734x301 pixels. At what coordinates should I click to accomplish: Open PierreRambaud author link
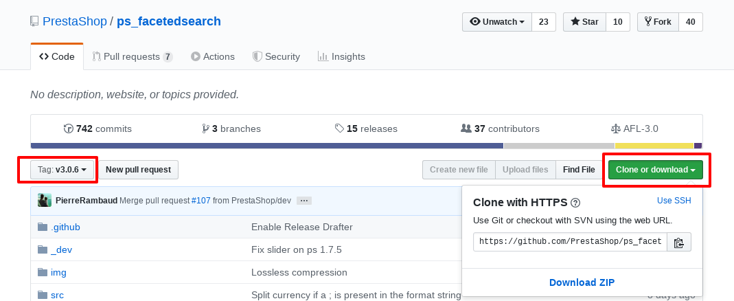tap(87, 201)
